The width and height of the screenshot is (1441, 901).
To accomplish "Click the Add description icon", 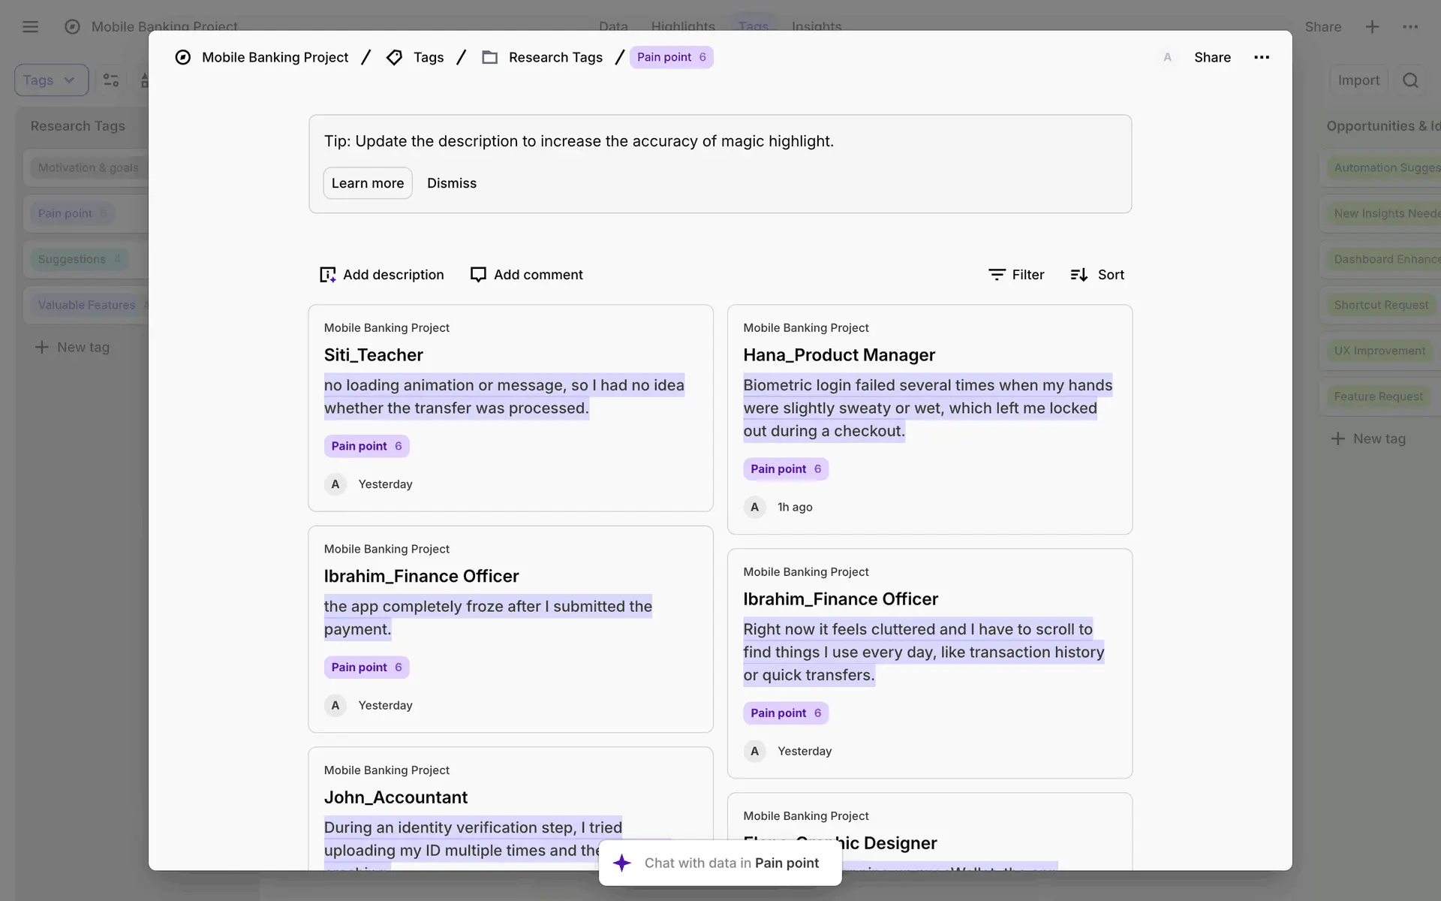I will tap(328, 275).
